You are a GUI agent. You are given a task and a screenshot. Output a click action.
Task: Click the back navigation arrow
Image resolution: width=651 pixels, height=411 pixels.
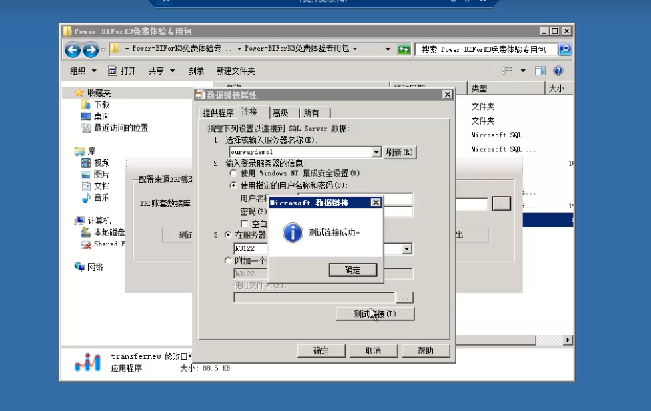pos(73,49)
